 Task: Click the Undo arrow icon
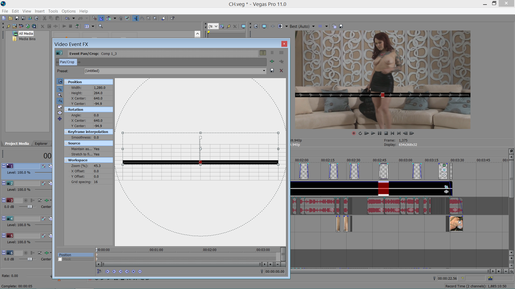click(67, 18)
